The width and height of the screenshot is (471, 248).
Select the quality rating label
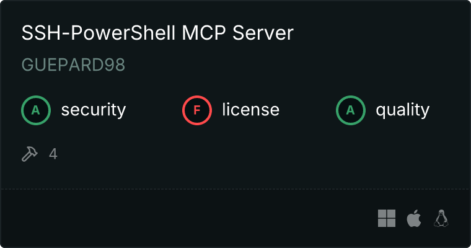[x=402, y=110]
